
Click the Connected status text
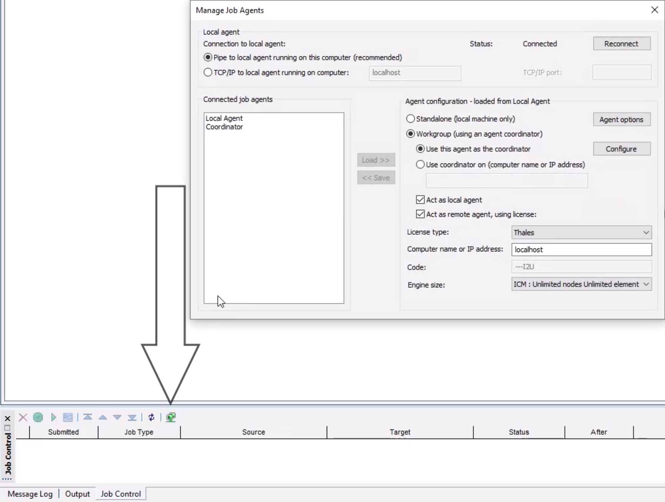(x=540, y=44)
